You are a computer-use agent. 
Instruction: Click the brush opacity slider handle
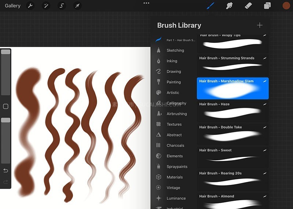point(5,120)
